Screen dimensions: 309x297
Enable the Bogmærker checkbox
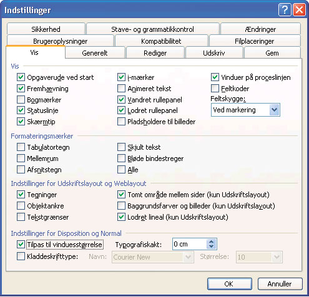[21, 100]
